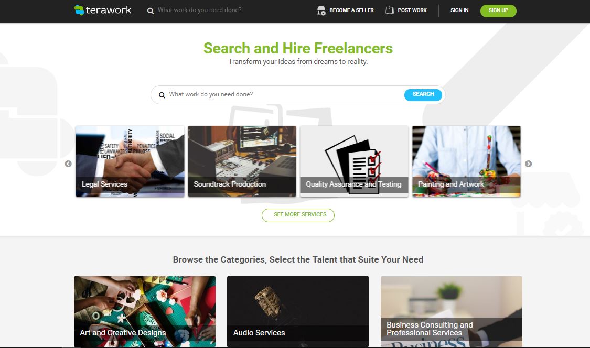Click the Post Work clipboard icon
Image resolution: width=590 pixels, height=348 pixels.
point(390,10)
